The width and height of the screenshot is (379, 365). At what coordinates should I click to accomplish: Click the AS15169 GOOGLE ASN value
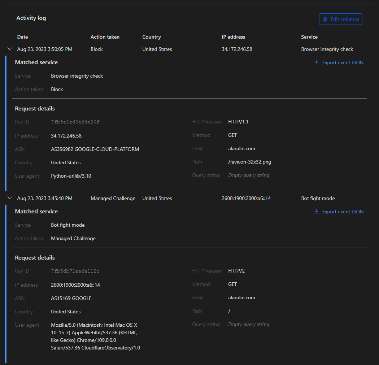pos(71,298)
